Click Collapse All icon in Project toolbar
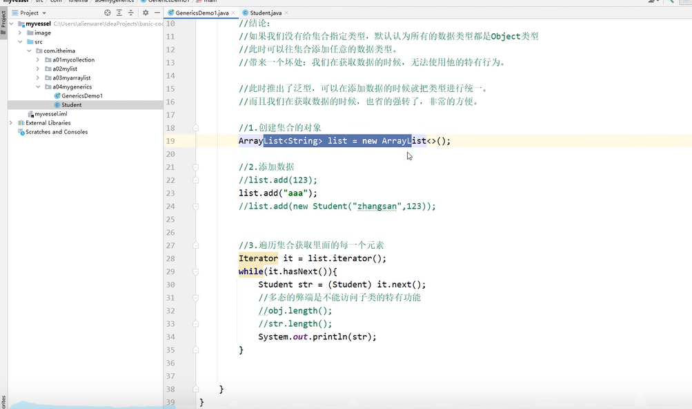The image size is (692, 409). 130,12
